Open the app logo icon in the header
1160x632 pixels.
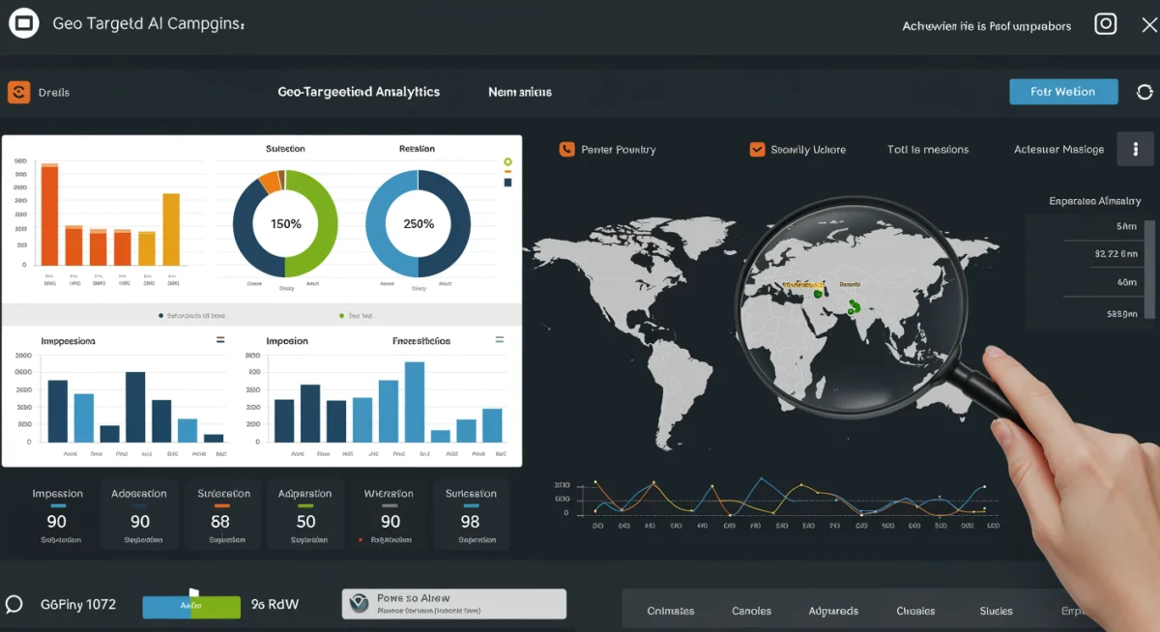coord(24,22)
